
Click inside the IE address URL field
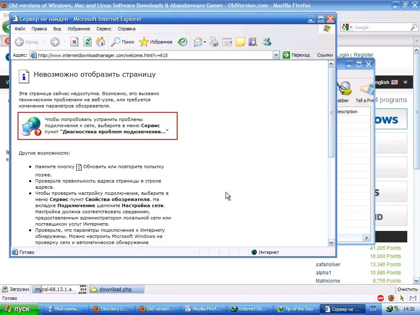pos(151,55)
